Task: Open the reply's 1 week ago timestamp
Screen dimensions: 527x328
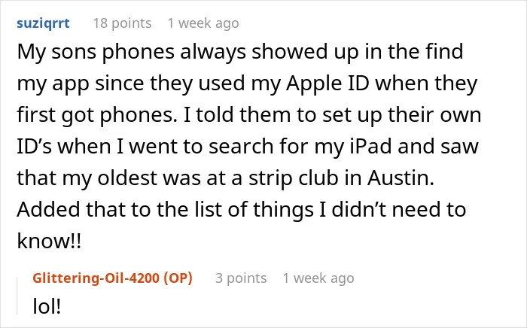Action: 318,278
